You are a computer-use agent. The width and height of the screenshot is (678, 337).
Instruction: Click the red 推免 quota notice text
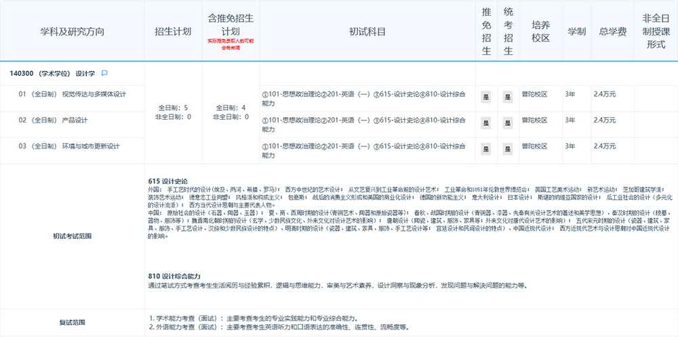(x=231, y=45)
